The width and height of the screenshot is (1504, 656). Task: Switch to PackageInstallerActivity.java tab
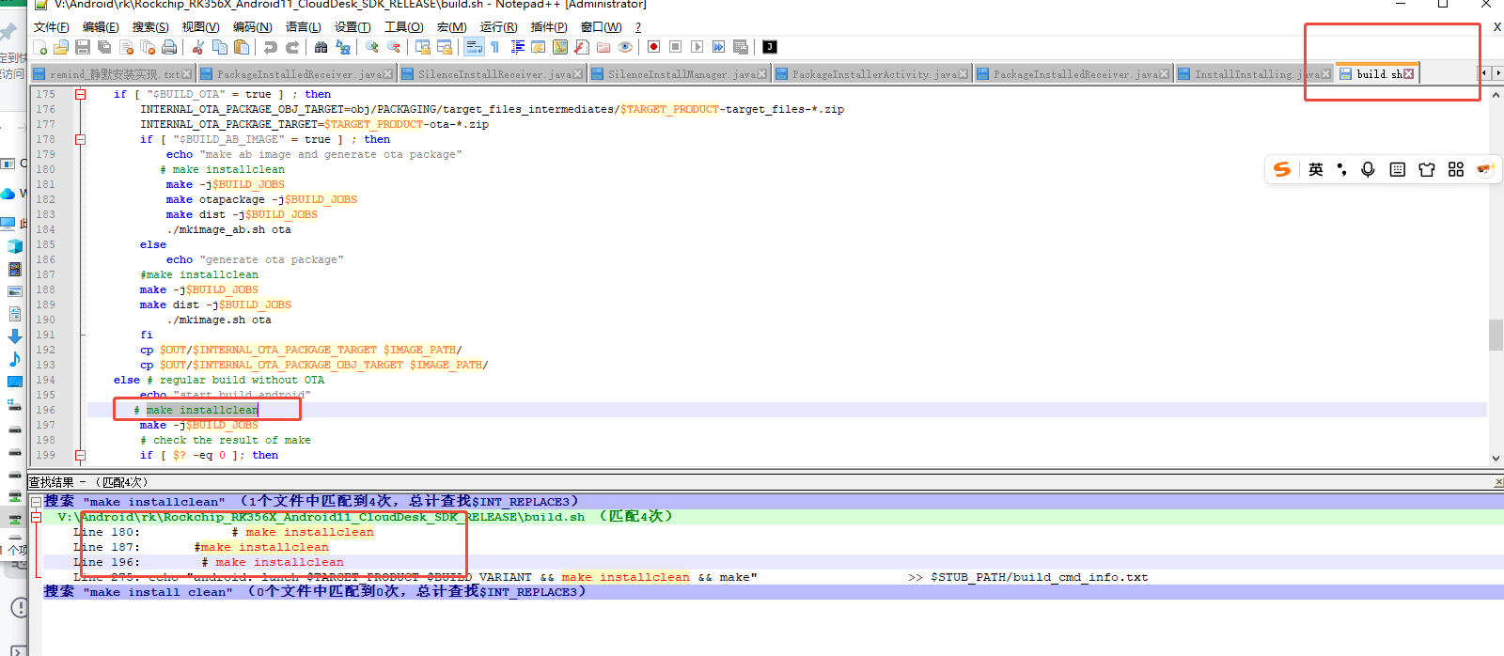point(873,73)
